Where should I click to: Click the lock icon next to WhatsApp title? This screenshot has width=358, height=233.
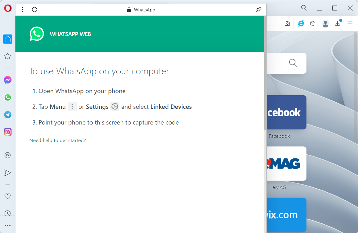tap(129, 10)
